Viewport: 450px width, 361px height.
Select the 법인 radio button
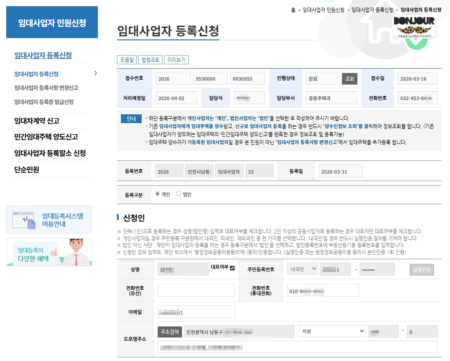coord(178,194)
